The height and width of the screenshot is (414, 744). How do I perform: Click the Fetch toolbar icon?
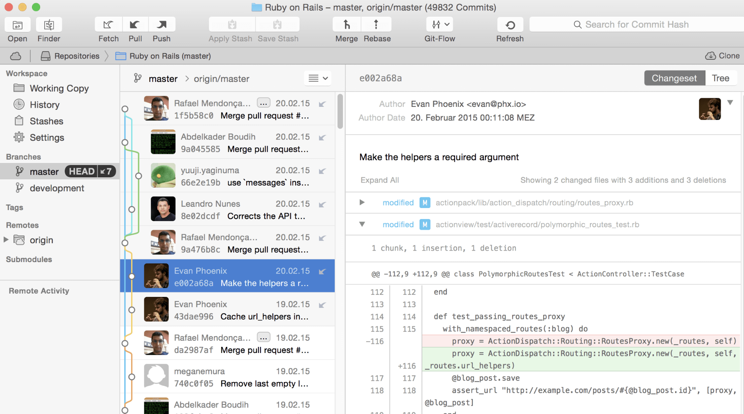click(x=108, y=25)
